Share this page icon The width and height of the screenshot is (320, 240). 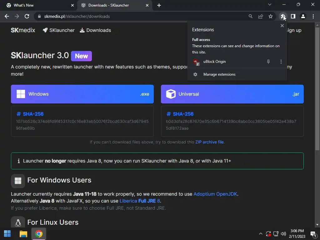click(x=260, y=16)
